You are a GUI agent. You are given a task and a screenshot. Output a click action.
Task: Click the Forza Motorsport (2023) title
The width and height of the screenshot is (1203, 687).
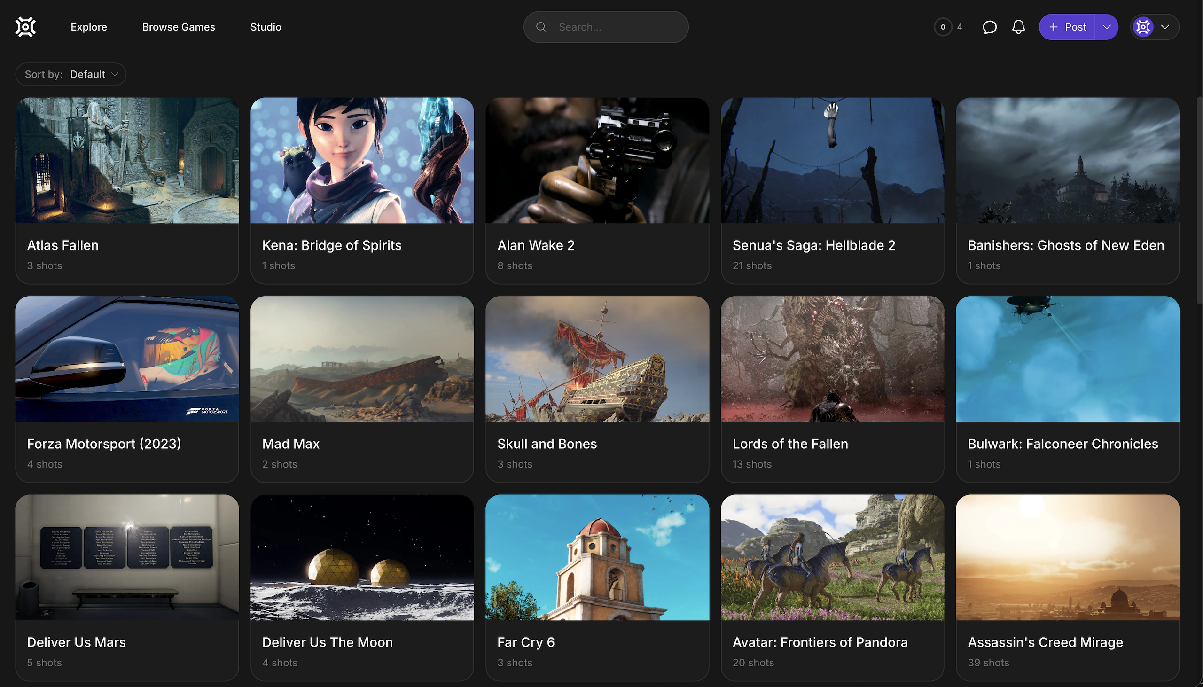104,444
